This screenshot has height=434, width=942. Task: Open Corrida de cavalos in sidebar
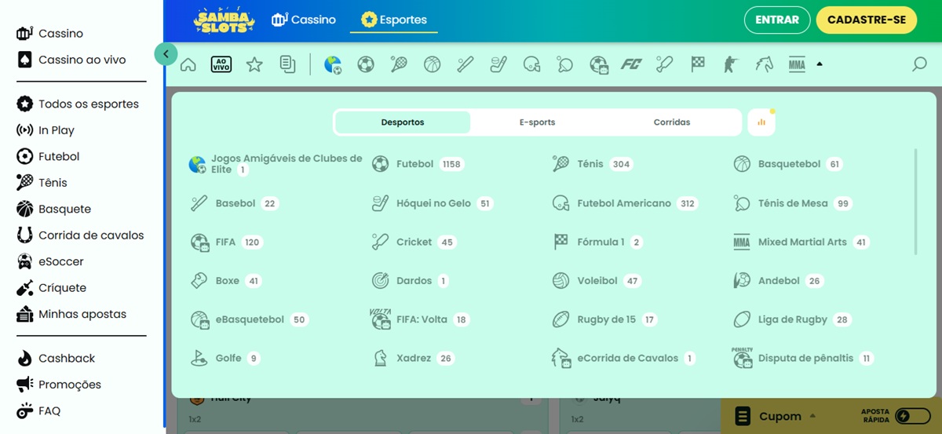[x=79, y=235]
